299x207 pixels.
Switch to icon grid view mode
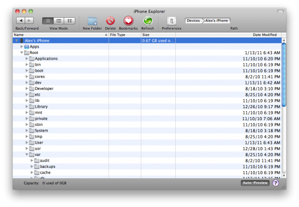[x=70, y=21]
